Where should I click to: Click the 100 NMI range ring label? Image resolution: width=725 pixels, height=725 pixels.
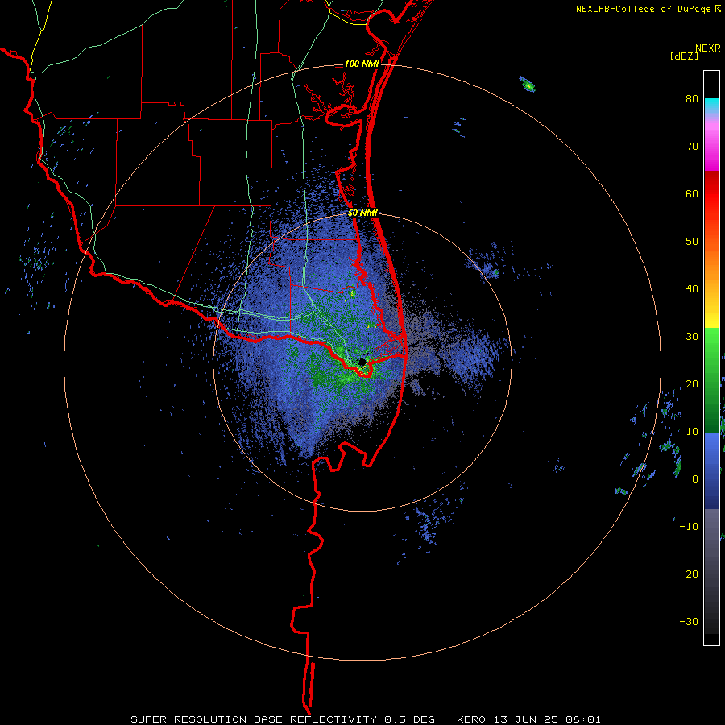click(x=362, y=64)
